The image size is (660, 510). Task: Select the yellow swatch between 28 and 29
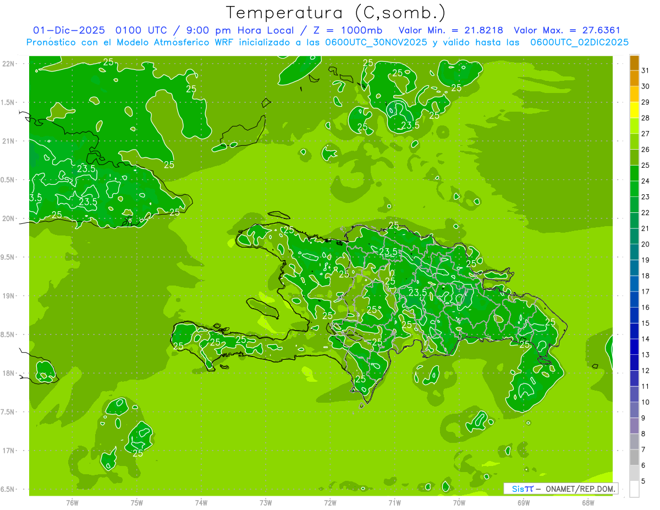[x=634, y=110]
